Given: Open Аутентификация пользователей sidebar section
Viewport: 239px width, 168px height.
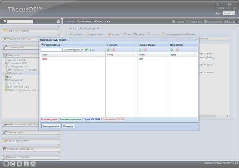Looking at the screenshot, I should [x=21, y=124].
